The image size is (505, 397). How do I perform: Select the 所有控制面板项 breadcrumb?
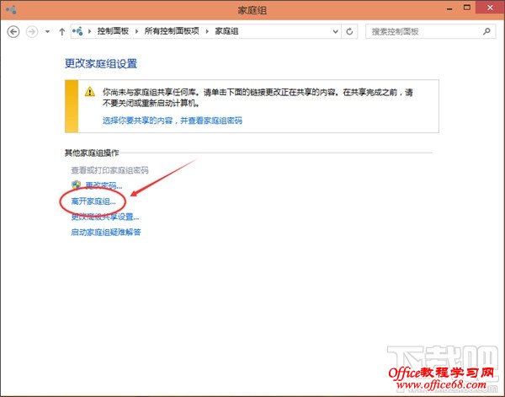pos(172,31)
